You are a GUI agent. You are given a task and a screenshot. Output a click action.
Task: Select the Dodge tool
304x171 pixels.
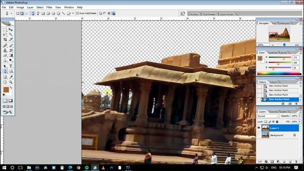(x=11, y=60)
